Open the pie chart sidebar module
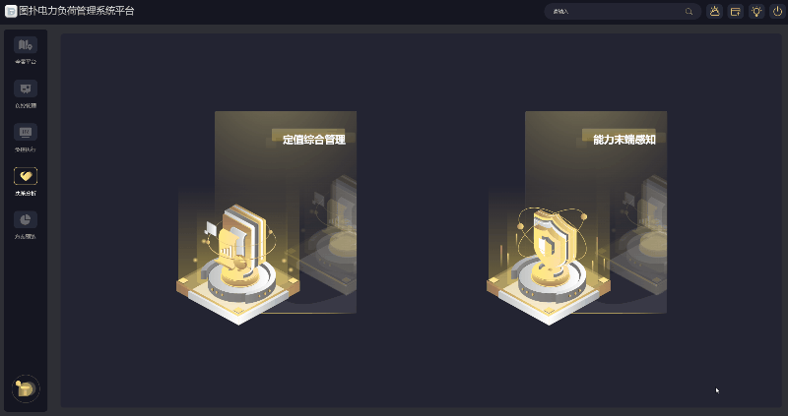Image resolution: width=788 pixels, height=416 pixels. tap(26, 219)
